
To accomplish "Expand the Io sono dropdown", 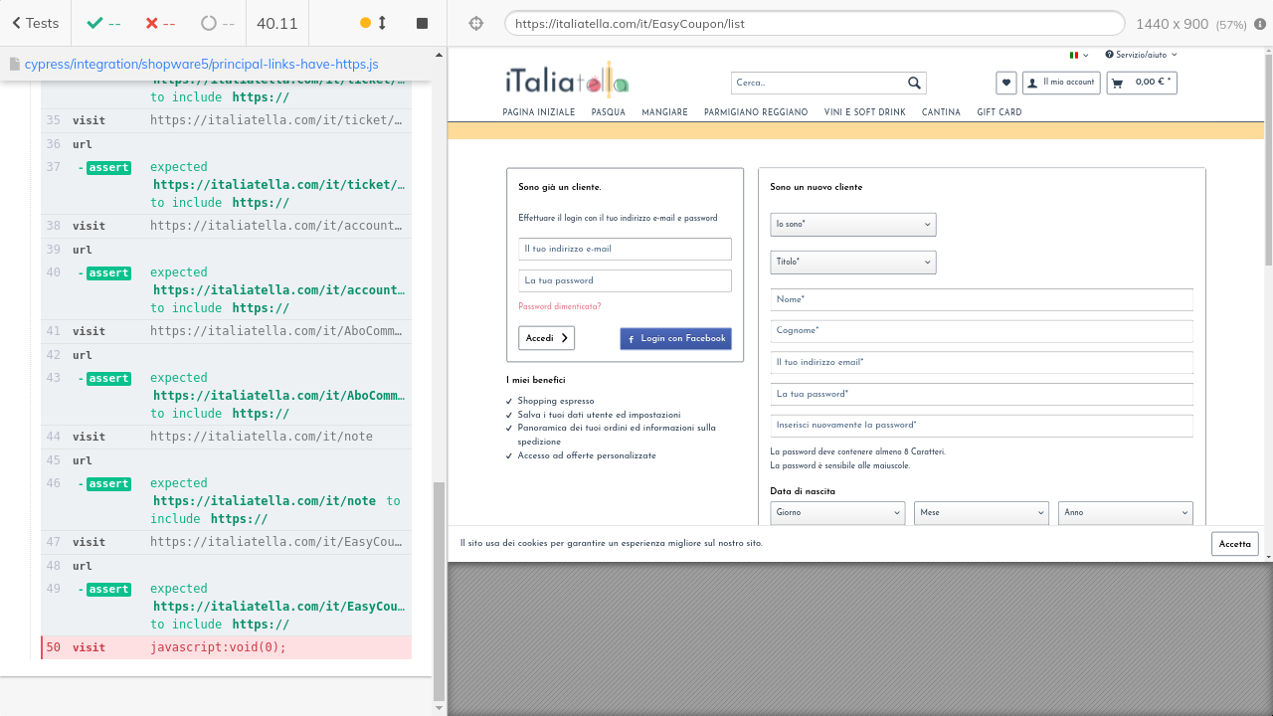I will 852,225.
